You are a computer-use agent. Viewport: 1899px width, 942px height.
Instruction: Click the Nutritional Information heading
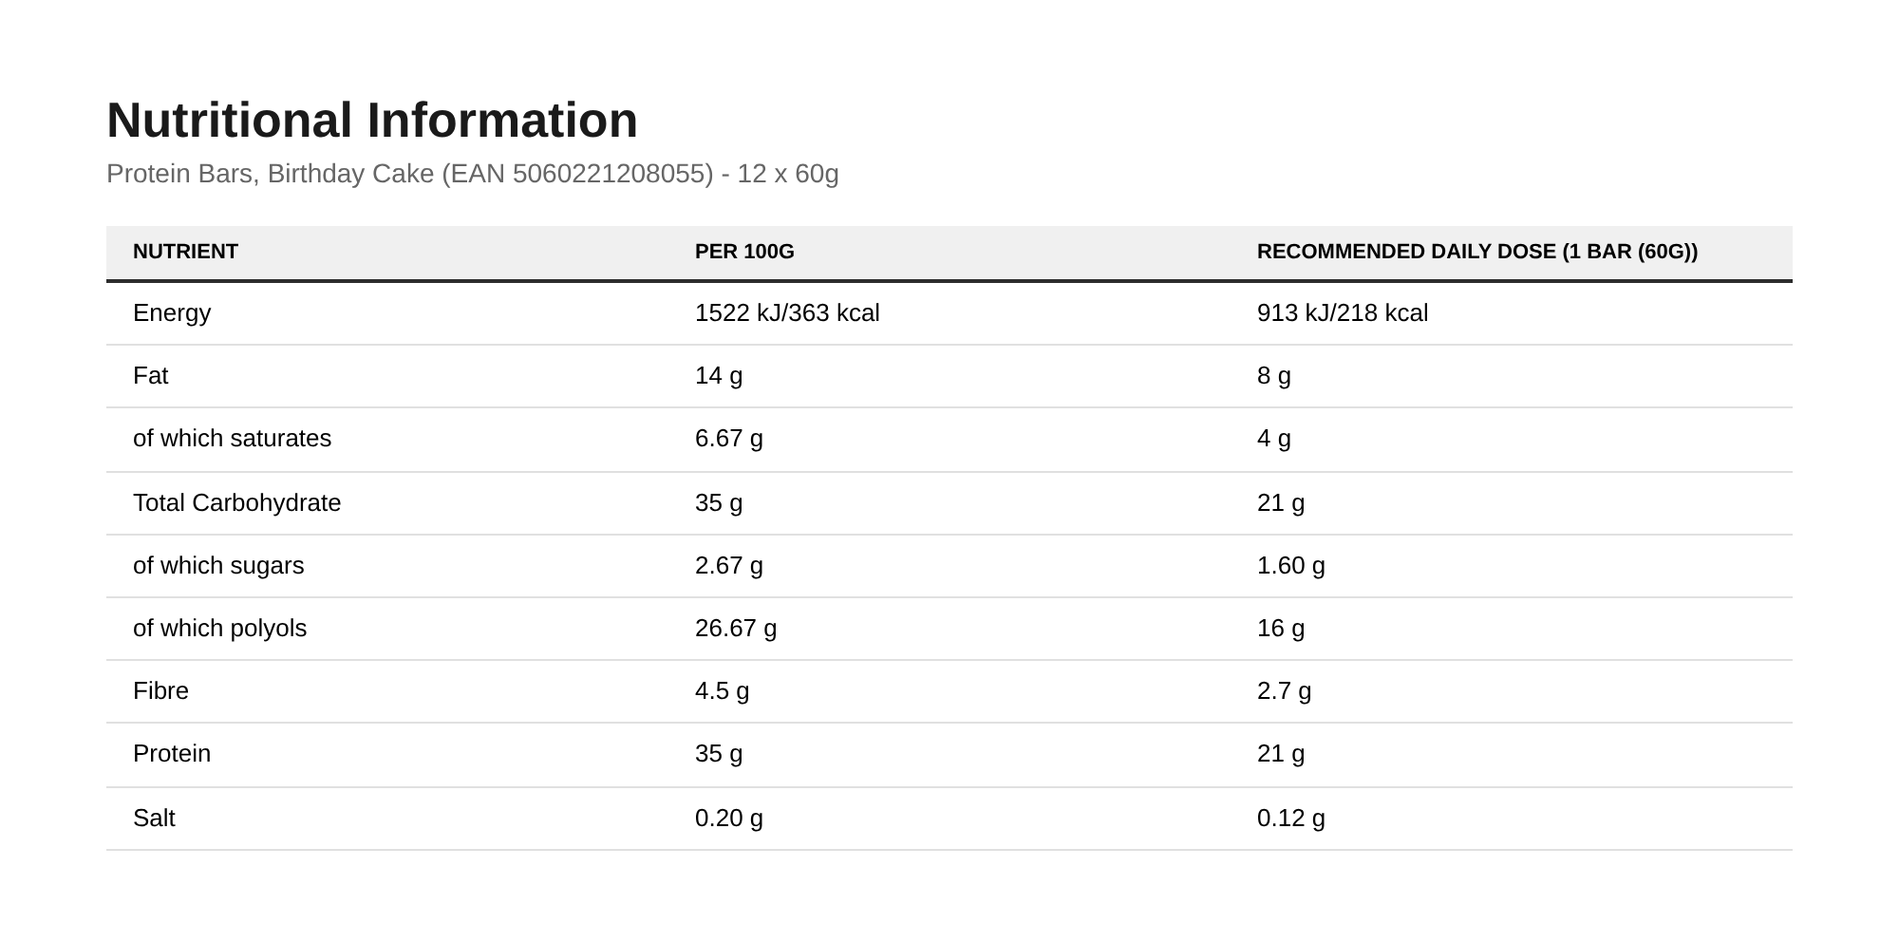click(x=372, y=121)
